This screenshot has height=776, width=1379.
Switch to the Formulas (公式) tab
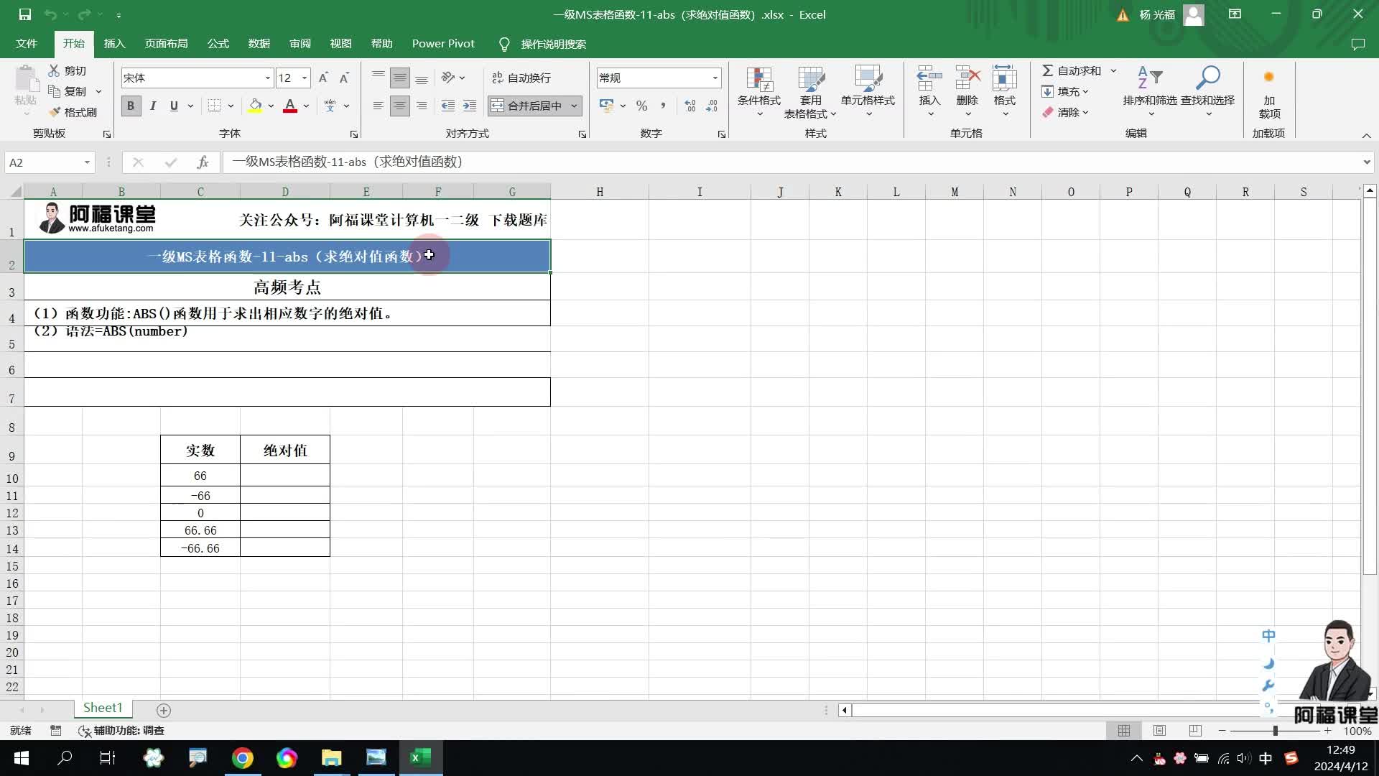[218, 44]
